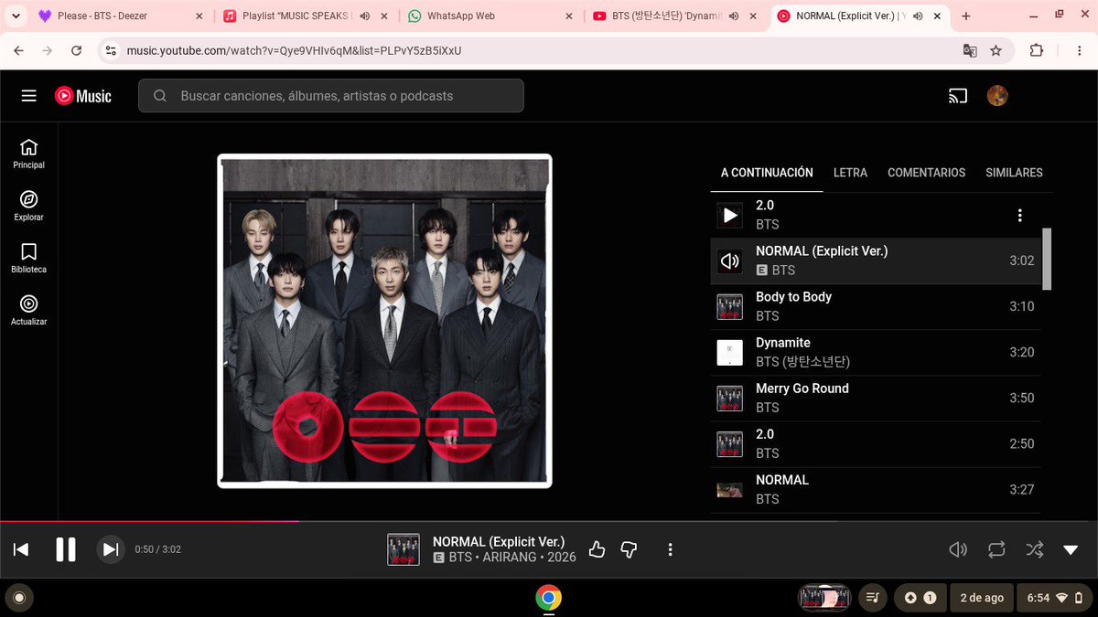This screenshot has height=617, width=1098.
Task: Toggle shuffle mode
Action: click(x=1035, y=549)
